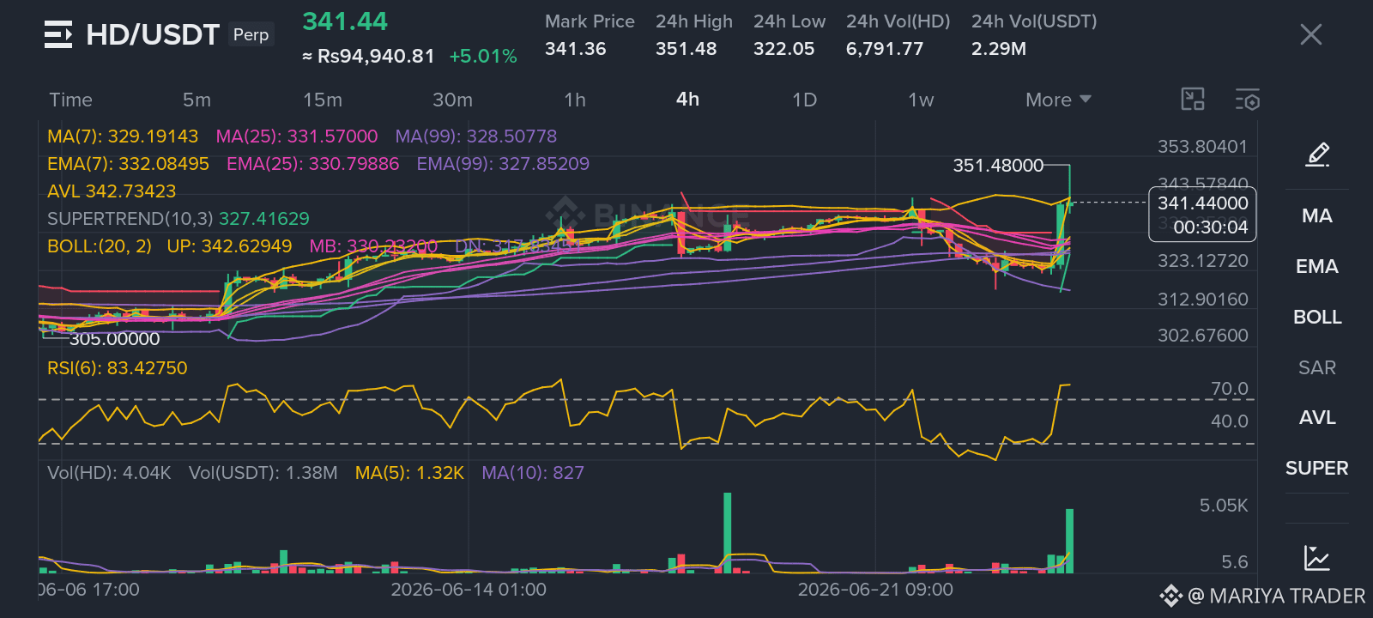Expand the More timeframes dropdown
The width and height of the screenshot is (1373, 618).
click(x=1058, y=100)
